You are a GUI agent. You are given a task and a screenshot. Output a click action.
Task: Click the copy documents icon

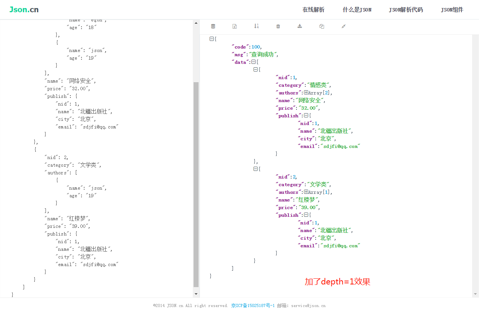click(x=322, y=26)
